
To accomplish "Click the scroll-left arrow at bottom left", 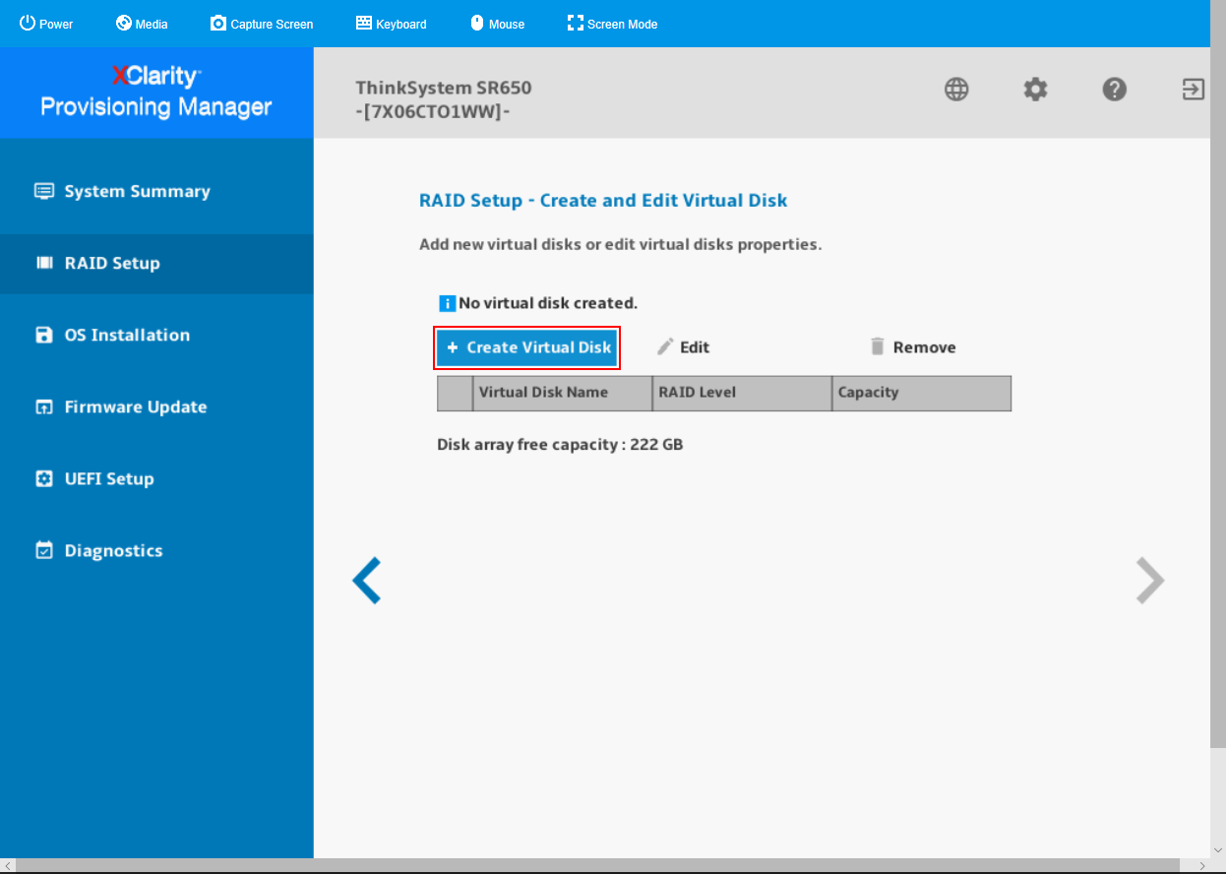I will 8,866.
